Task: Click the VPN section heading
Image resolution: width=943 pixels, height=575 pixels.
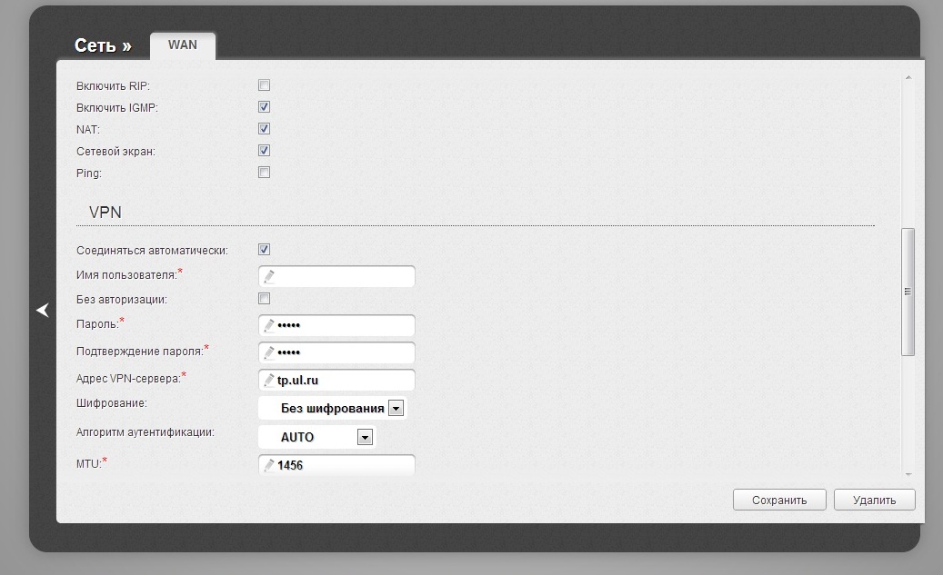Action: tap(105, 212)
